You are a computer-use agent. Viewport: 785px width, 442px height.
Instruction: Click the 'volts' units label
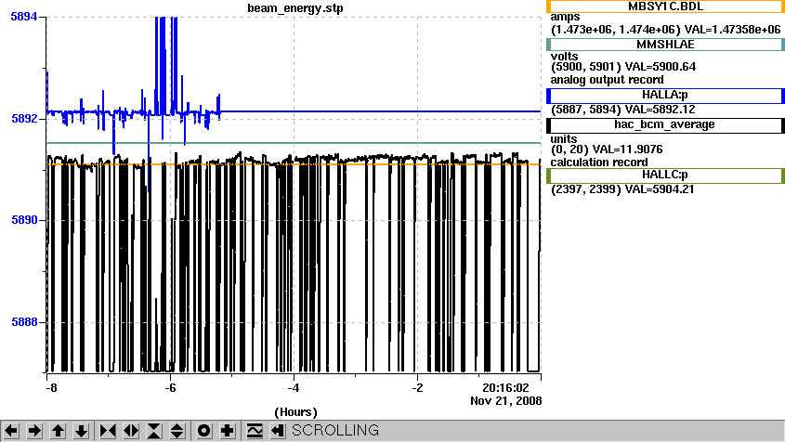click(564, 56)
